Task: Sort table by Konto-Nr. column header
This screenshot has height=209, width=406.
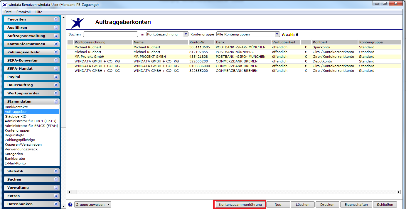Action: (x=201, y=42)
